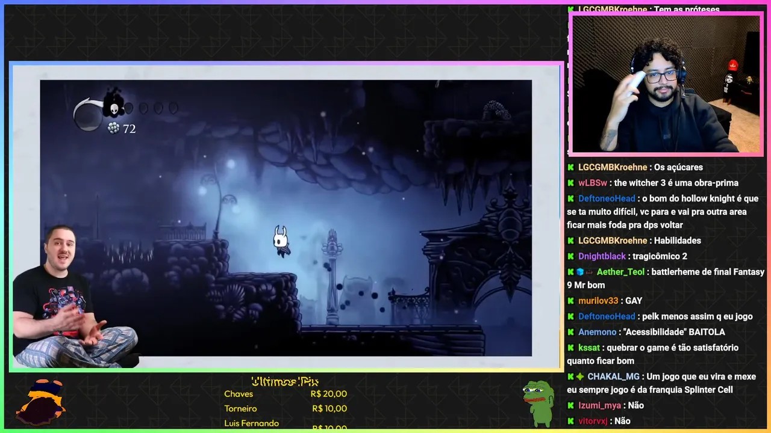Open Aether_Teol's chat profile
Viewport: 771px width, 433px height.
[x=620, y=272]
